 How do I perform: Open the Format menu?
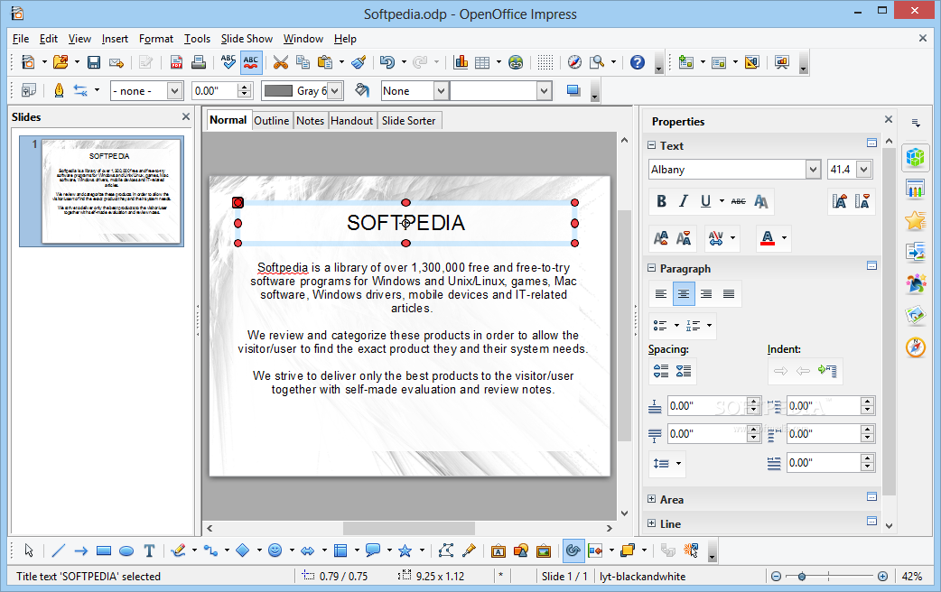(156, 39)
